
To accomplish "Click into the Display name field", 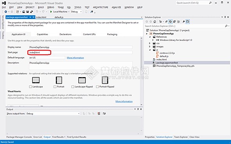I will point(81,47).
